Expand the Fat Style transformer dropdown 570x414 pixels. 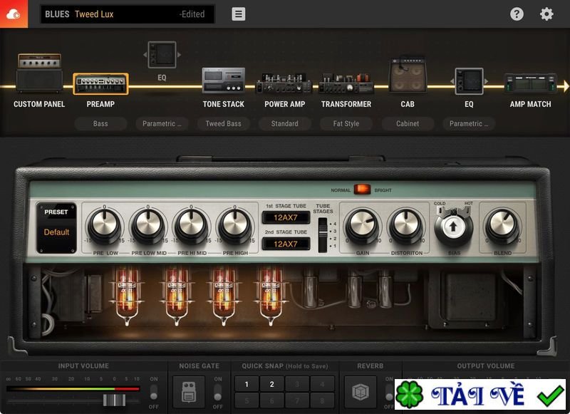point(346,123)
